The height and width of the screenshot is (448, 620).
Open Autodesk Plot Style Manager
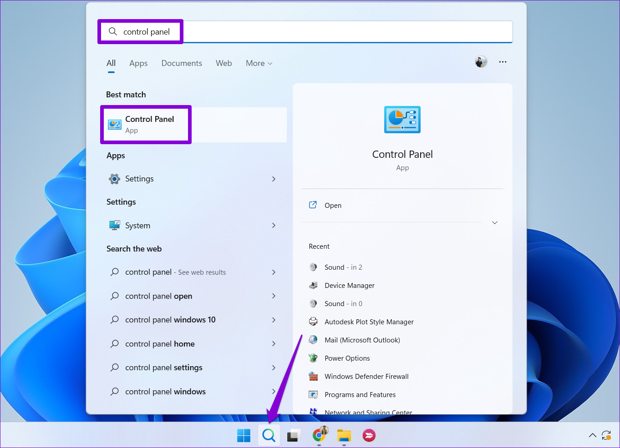click(369, 322)
